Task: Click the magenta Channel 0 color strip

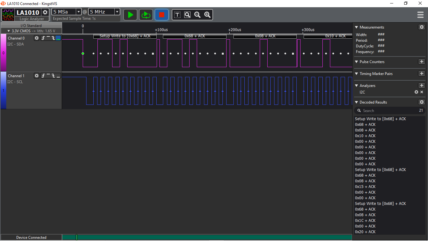Action: pos(3,53)
